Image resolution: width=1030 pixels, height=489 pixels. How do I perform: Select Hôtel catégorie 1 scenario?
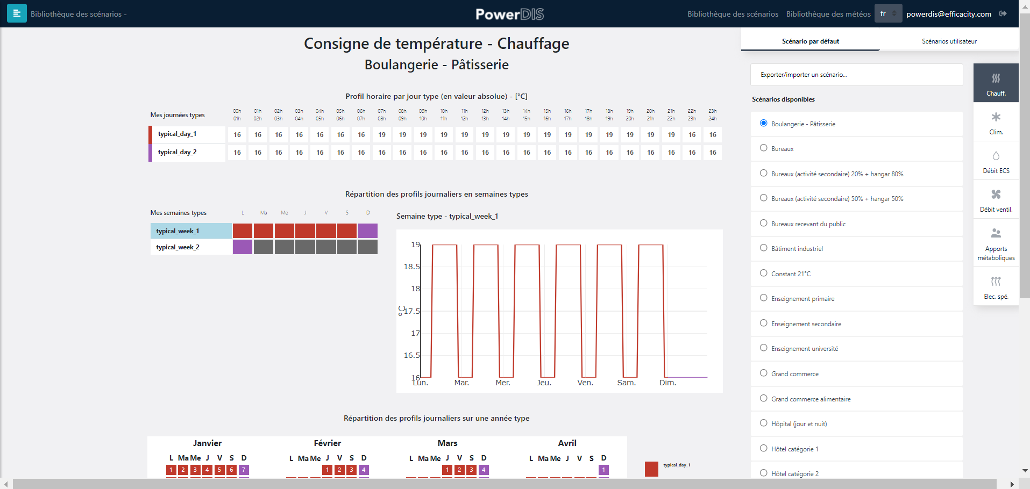pyautogui.click(x=763, y=448)
